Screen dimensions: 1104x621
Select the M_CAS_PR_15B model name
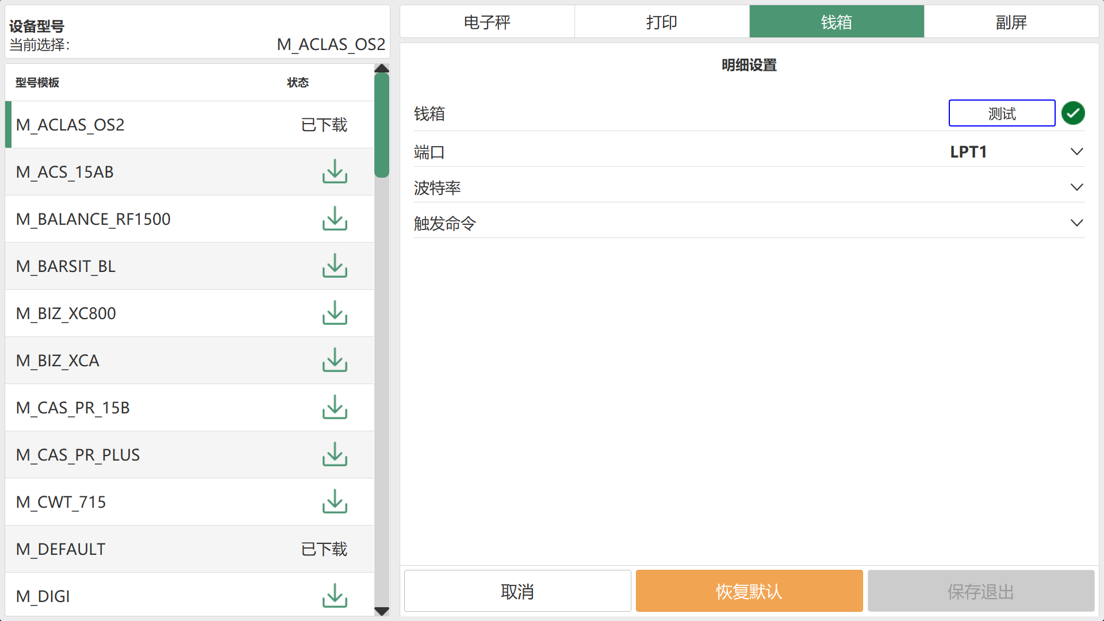[x=73, y=408]
